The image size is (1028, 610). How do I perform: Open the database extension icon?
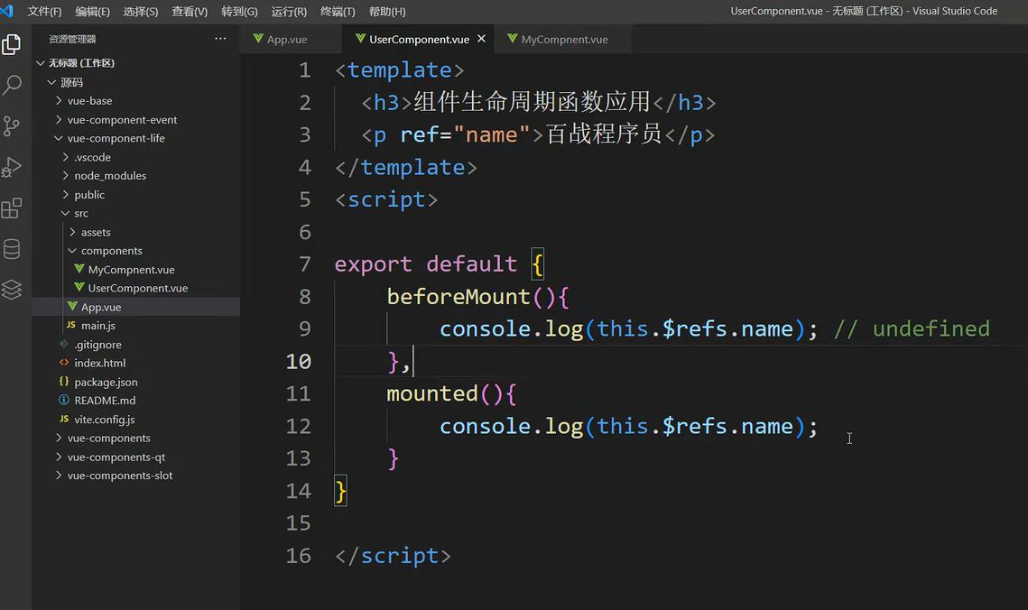(12, 249)
